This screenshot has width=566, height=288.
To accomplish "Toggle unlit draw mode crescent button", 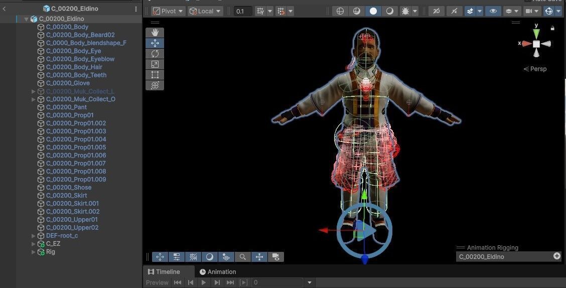I will coord(389,11).
